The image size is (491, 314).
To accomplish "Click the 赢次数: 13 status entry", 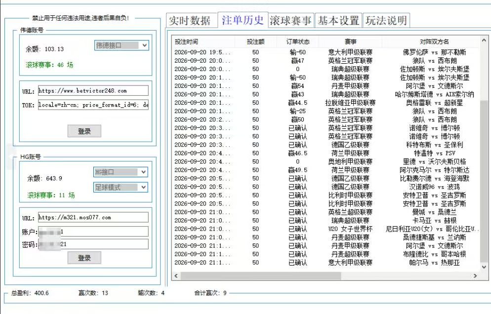I will click(93, 293).
